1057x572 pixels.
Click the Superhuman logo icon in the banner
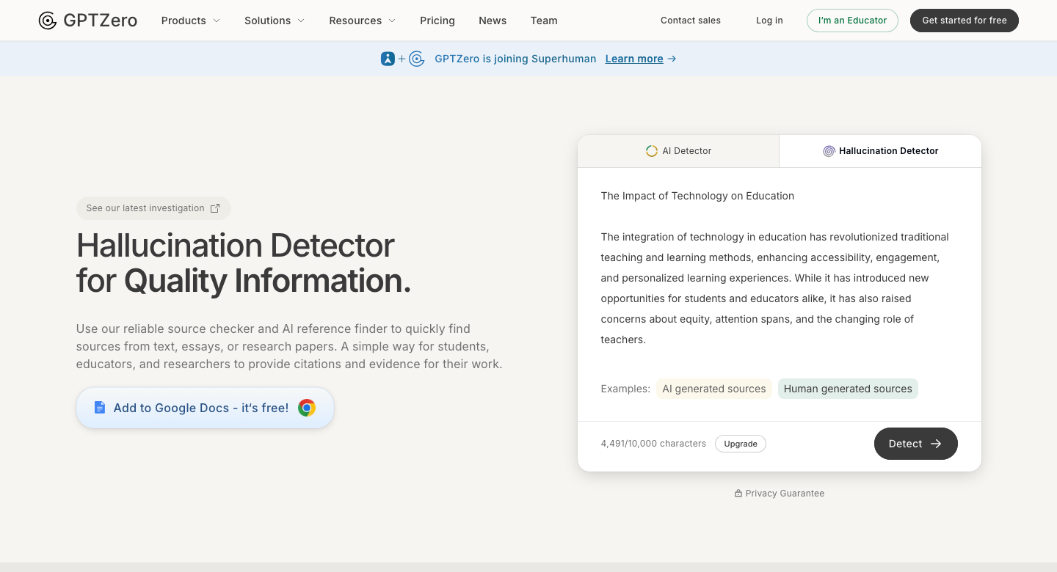(388, 59)
